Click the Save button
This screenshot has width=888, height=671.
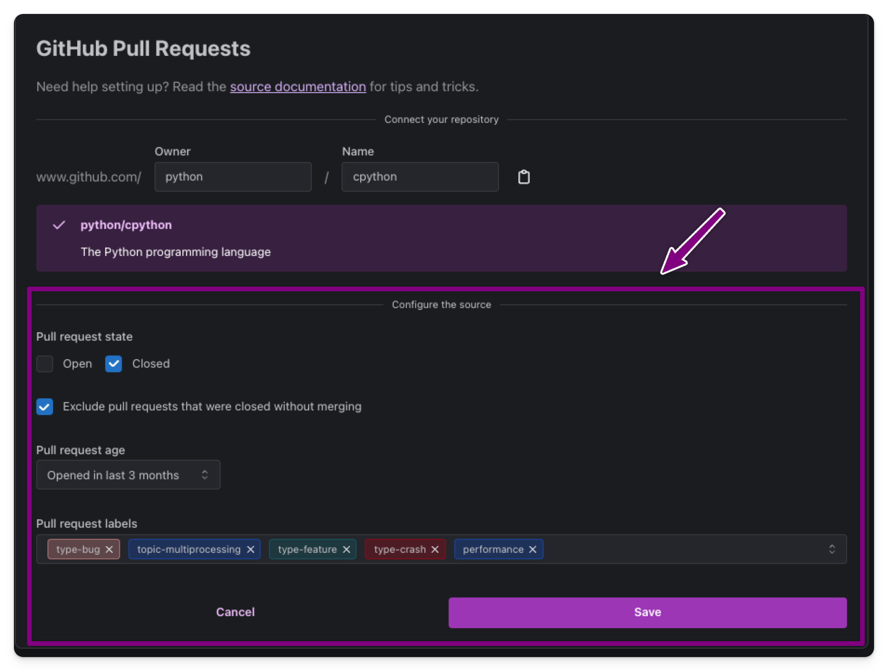pyautogui.click(x=647, y=612)
